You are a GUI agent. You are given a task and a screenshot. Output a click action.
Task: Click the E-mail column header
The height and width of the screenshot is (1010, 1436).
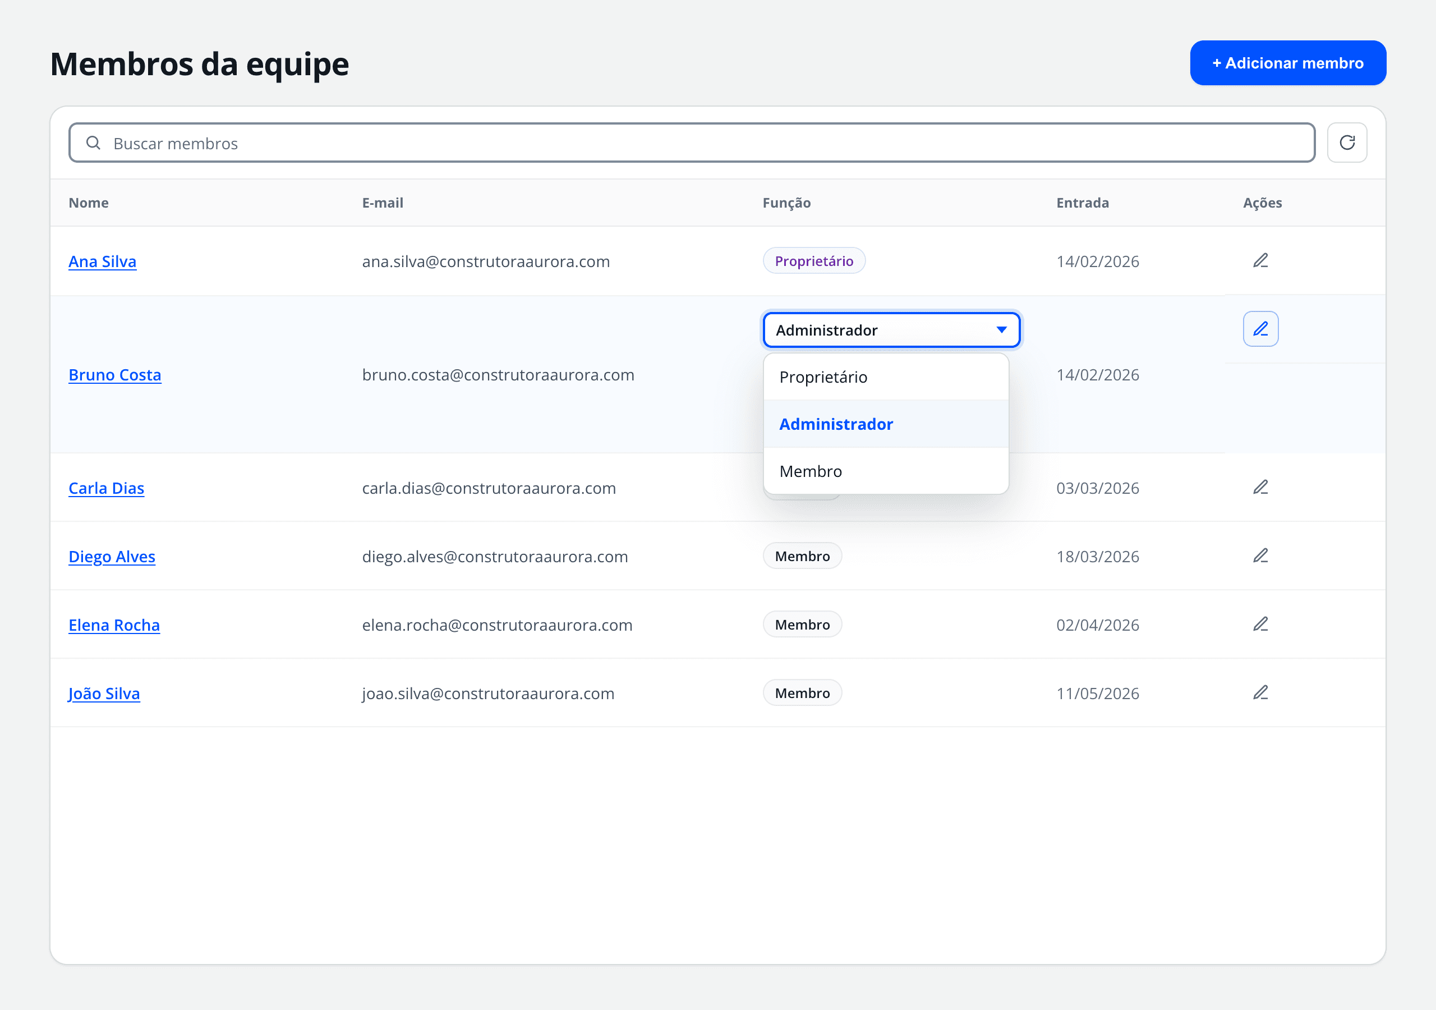tap(383, 203)
